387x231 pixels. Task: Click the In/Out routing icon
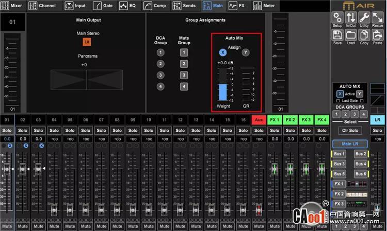[351, 19]
